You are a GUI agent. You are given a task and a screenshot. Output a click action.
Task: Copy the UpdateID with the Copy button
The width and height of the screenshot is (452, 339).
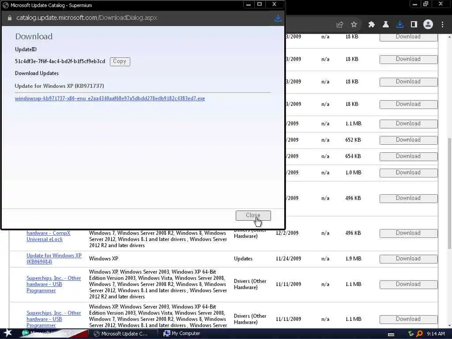click(120, 61)
